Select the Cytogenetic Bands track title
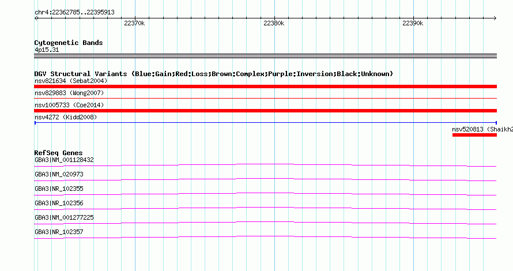 pyautogui.click(x=69, y=43)
